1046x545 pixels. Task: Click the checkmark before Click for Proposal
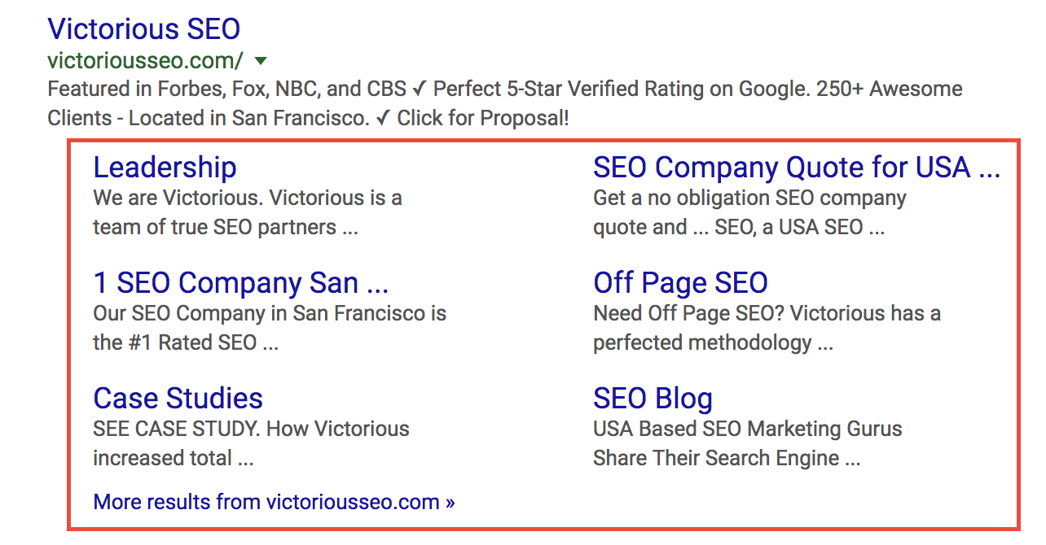pyautogui.click(x=383, y=118)
